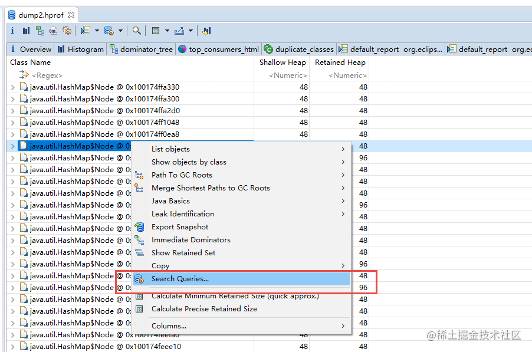Viewport: 532px width, 352px height.
Task: Expand the HashMap$Node 0x100174ff1048 row
Action: coord(12,123)
